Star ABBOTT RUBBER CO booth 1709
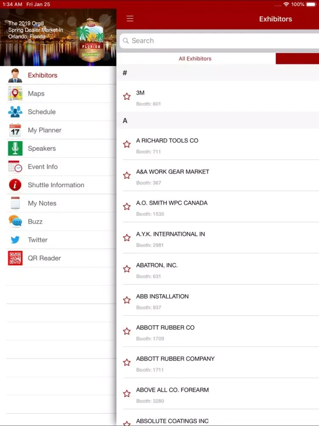The width and height of the screenshot is (319, 426). pos(127,331)
